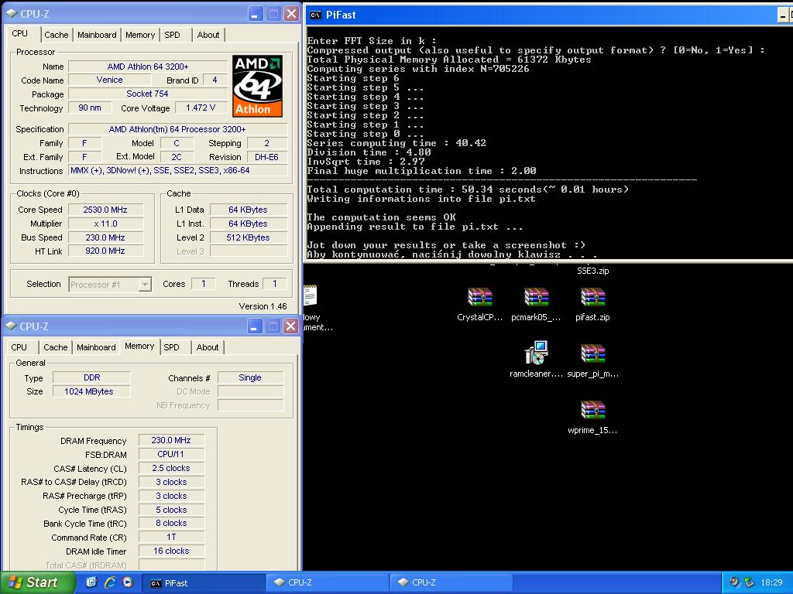
Task: Switch to Cache tab in upper CPU-Z
Action: coord(56,35)
